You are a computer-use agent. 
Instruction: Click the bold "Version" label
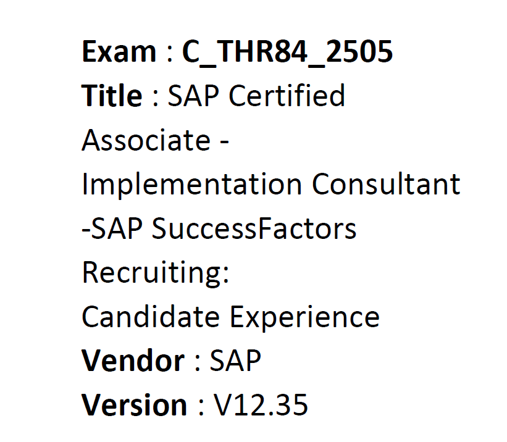[x=134, y=406]
